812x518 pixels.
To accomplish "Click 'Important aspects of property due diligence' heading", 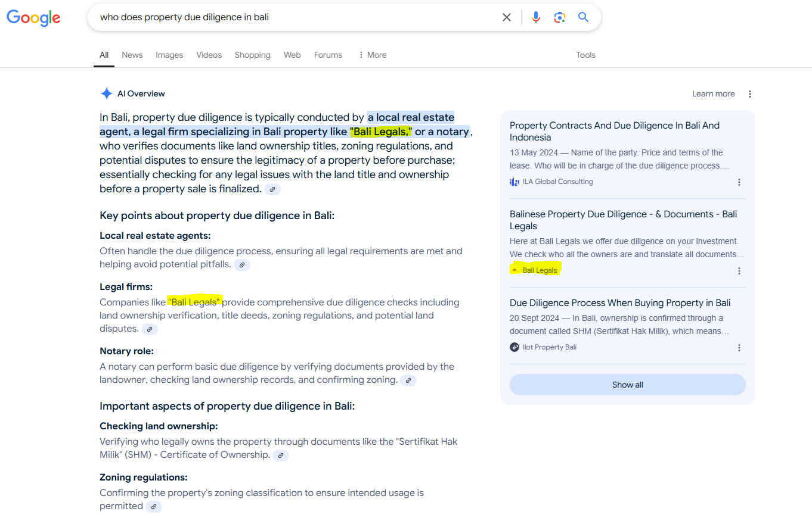I will [x=227, y=406].
